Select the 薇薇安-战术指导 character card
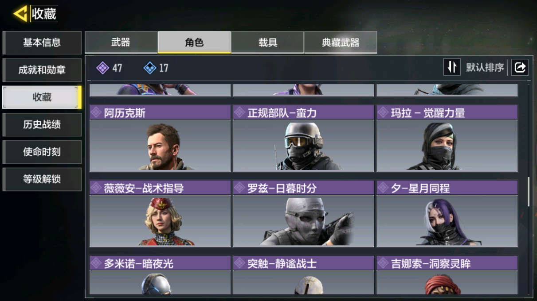 click(160, 213)
